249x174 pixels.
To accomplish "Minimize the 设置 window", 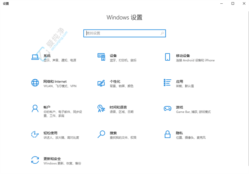I will click(x=222, y=3).
